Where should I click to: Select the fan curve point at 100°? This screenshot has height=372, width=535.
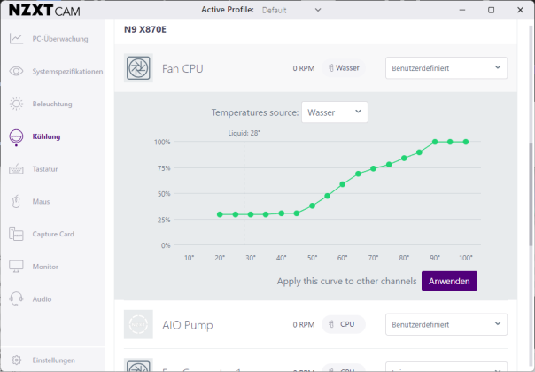pyautogui.click(x=466, y=142)
